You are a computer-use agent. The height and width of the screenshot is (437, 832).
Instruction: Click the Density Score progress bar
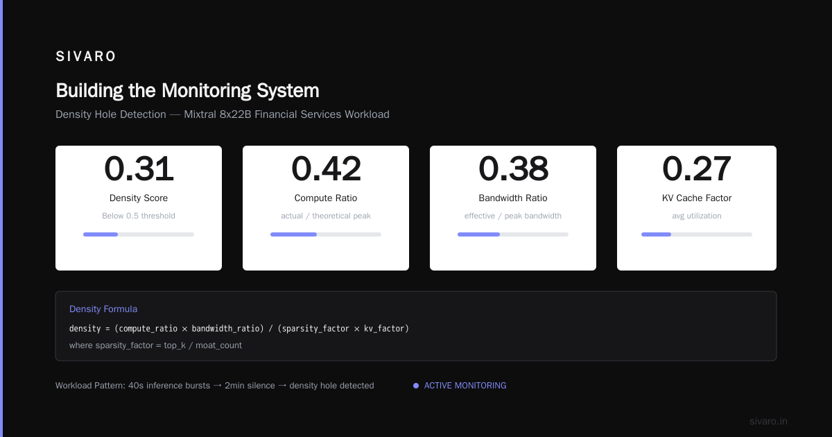(x=139, y=234)
